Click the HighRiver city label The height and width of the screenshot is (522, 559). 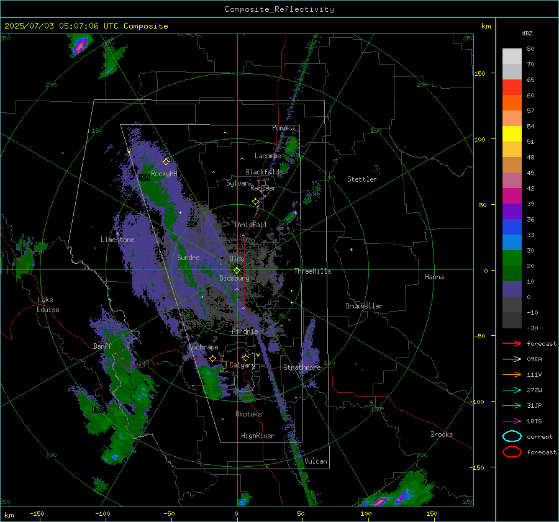[258, 436]
